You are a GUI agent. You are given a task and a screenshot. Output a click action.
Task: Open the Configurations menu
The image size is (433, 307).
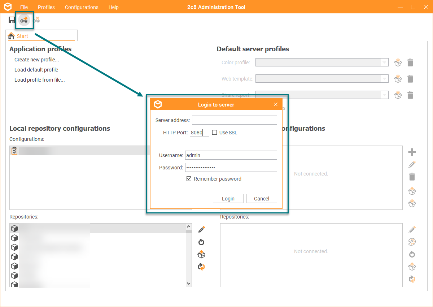[x=82, y=7]
